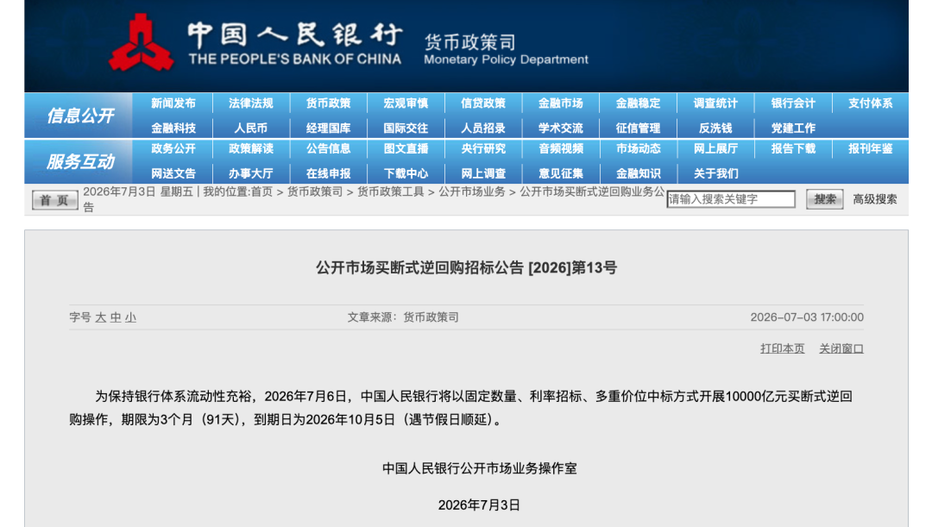Screen dimensions: 932x527
Task: Click the signature 中国人民银行公开市场业务操作室
Action: pyautogui.click(x=479, y=468)
